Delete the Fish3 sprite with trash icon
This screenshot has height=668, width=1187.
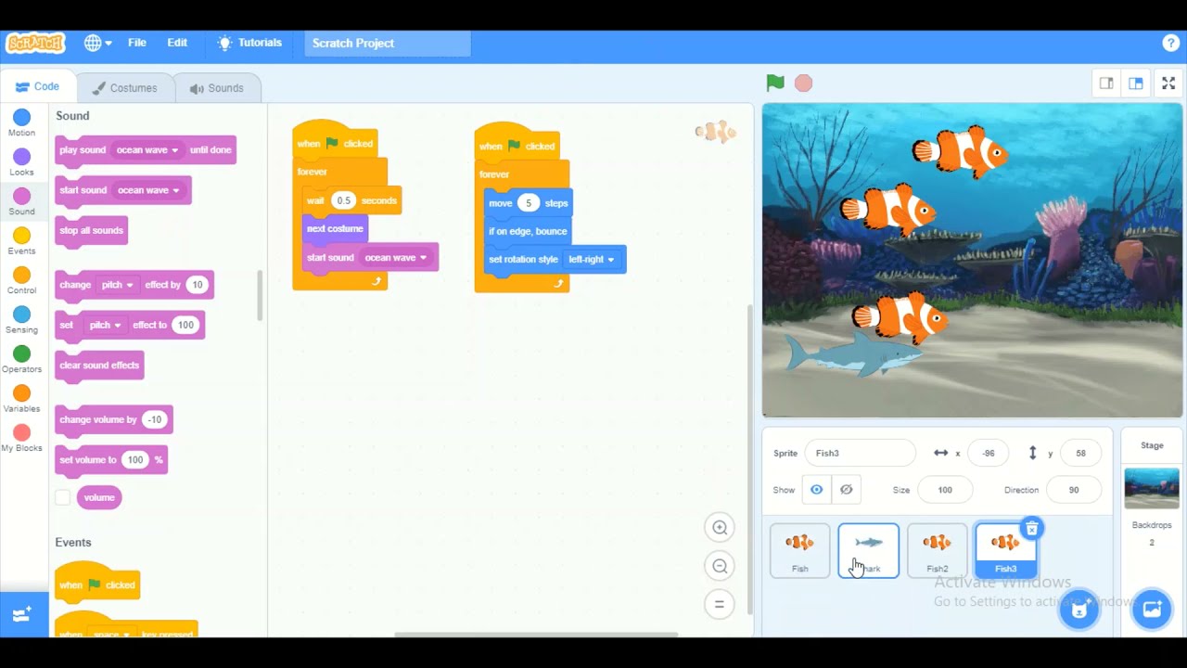pos(1031,529)
